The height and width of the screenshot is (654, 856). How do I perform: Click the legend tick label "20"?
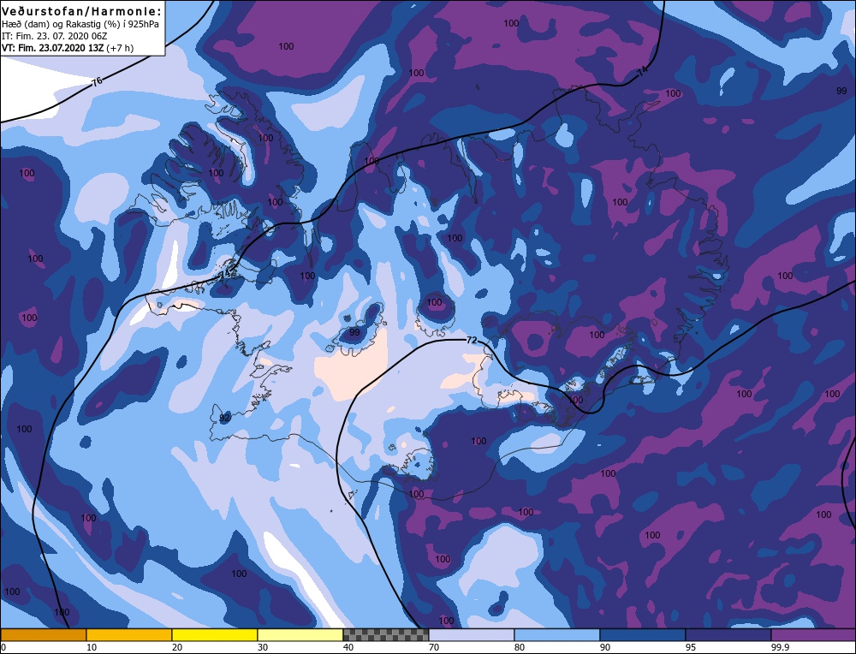point(177,647)
